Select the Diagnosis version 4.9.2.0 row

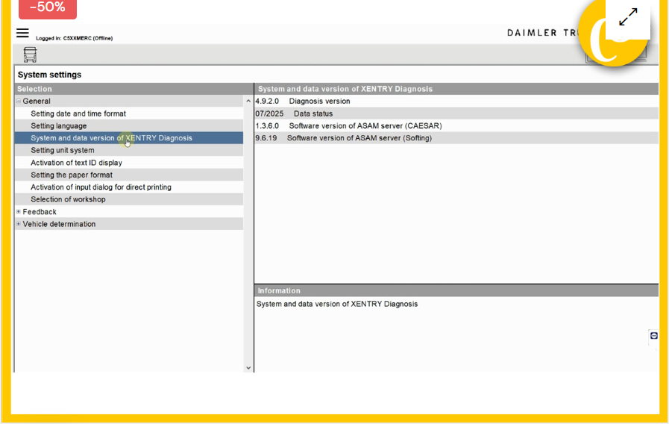319,101
